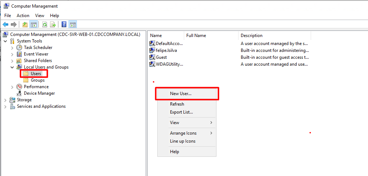The width and height of the screenshot is (368, 176).
Task: Choose Help from the context menu
Action: (x=187, y=152)
